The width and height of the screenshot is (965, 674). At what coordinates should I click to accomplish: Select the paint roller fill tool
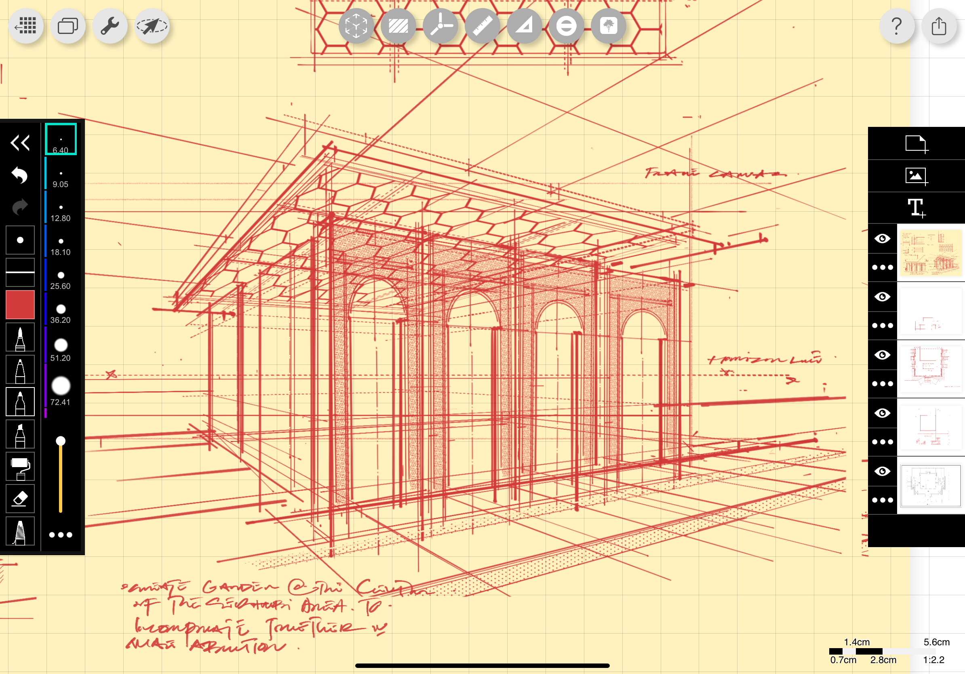point(20,466)
